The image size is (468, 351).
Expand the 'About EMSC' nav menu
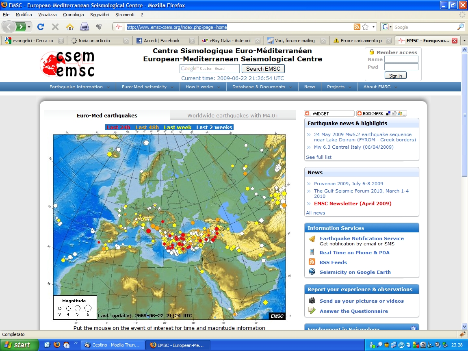(380, 87)
